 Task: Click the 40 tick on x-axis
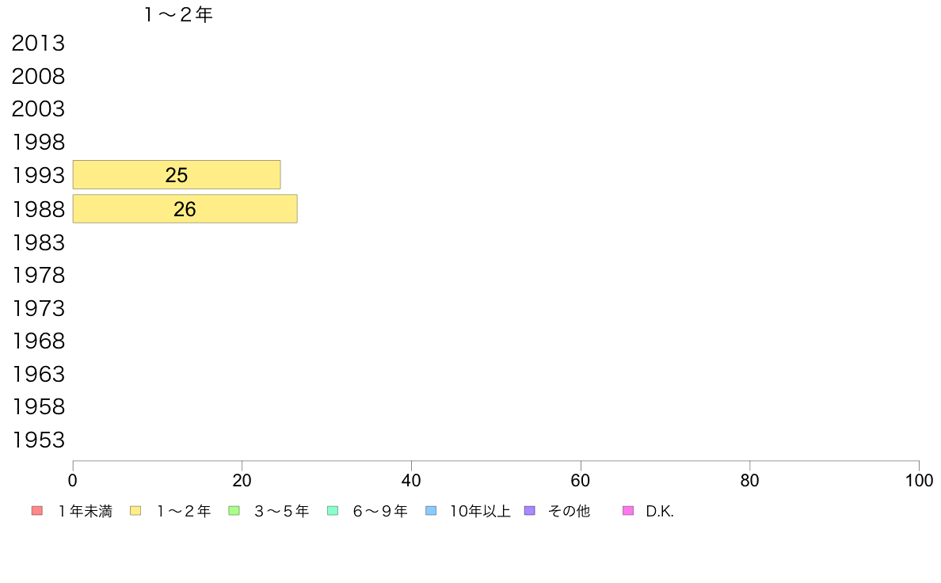point(411,480)
